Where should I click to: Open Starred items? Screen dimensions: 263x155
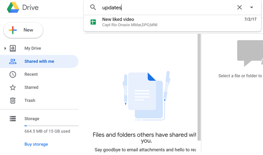click(x=31, y=87)
